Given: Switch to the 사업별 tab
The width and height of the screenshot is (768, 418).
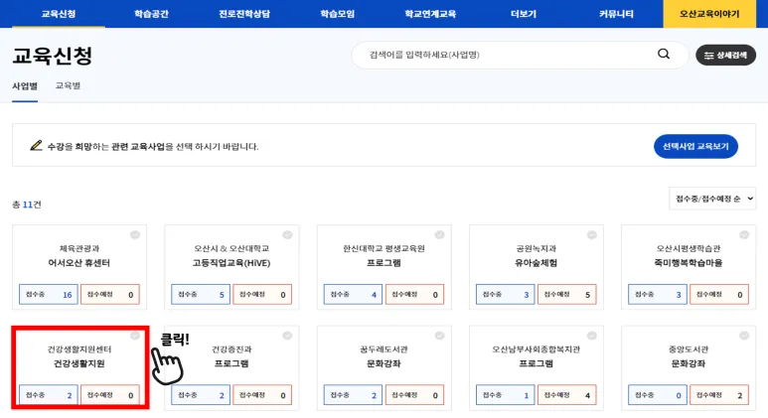Looking at the screenshot, I should pyautogui.click(x=25, y=86).
